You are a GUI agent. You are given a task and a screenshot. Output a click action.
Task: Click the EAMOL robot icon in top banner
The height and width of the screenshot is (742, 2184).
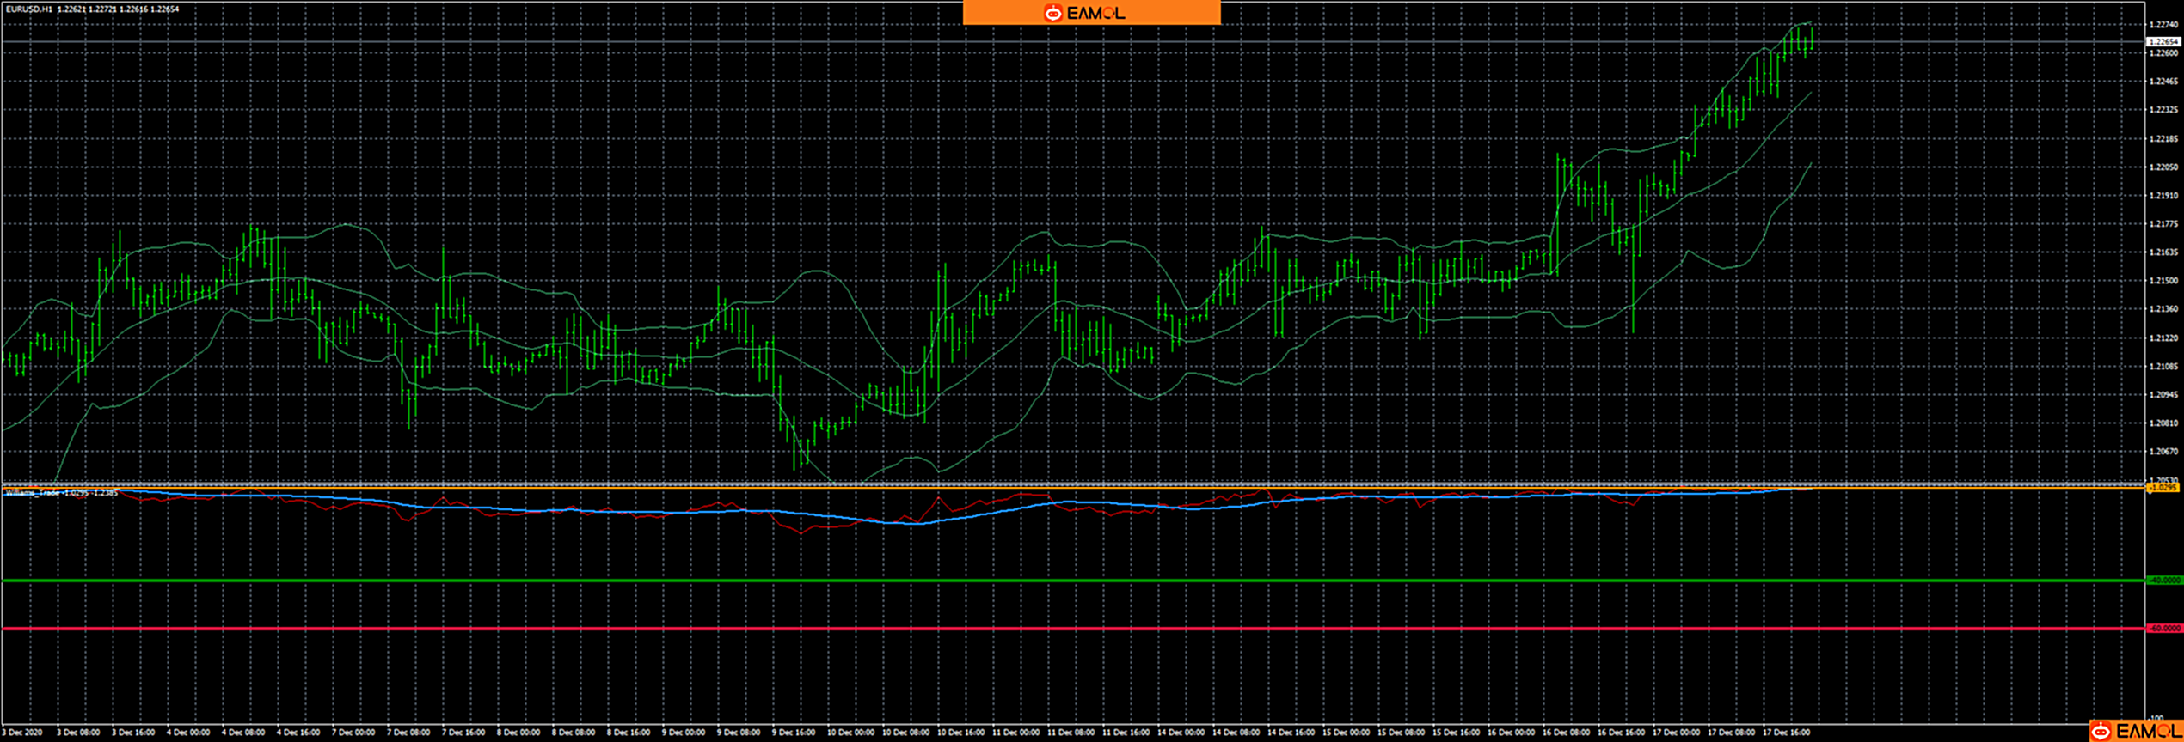pos(1052,13)
